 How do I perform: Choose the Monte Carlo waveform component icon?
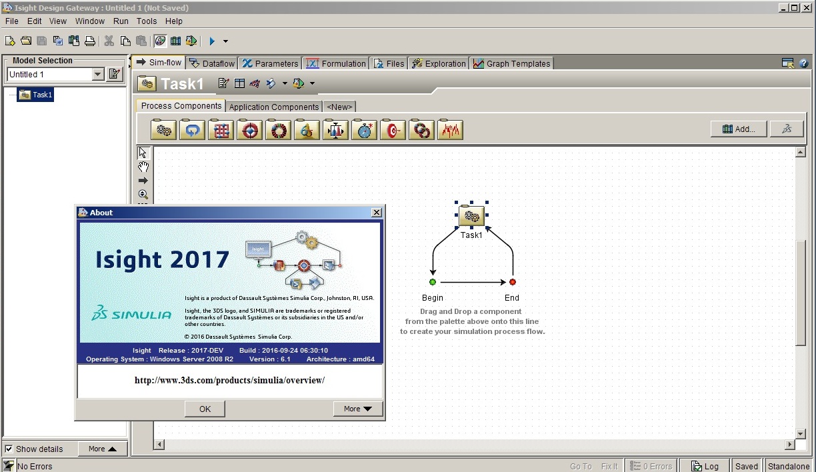[450, 129]
